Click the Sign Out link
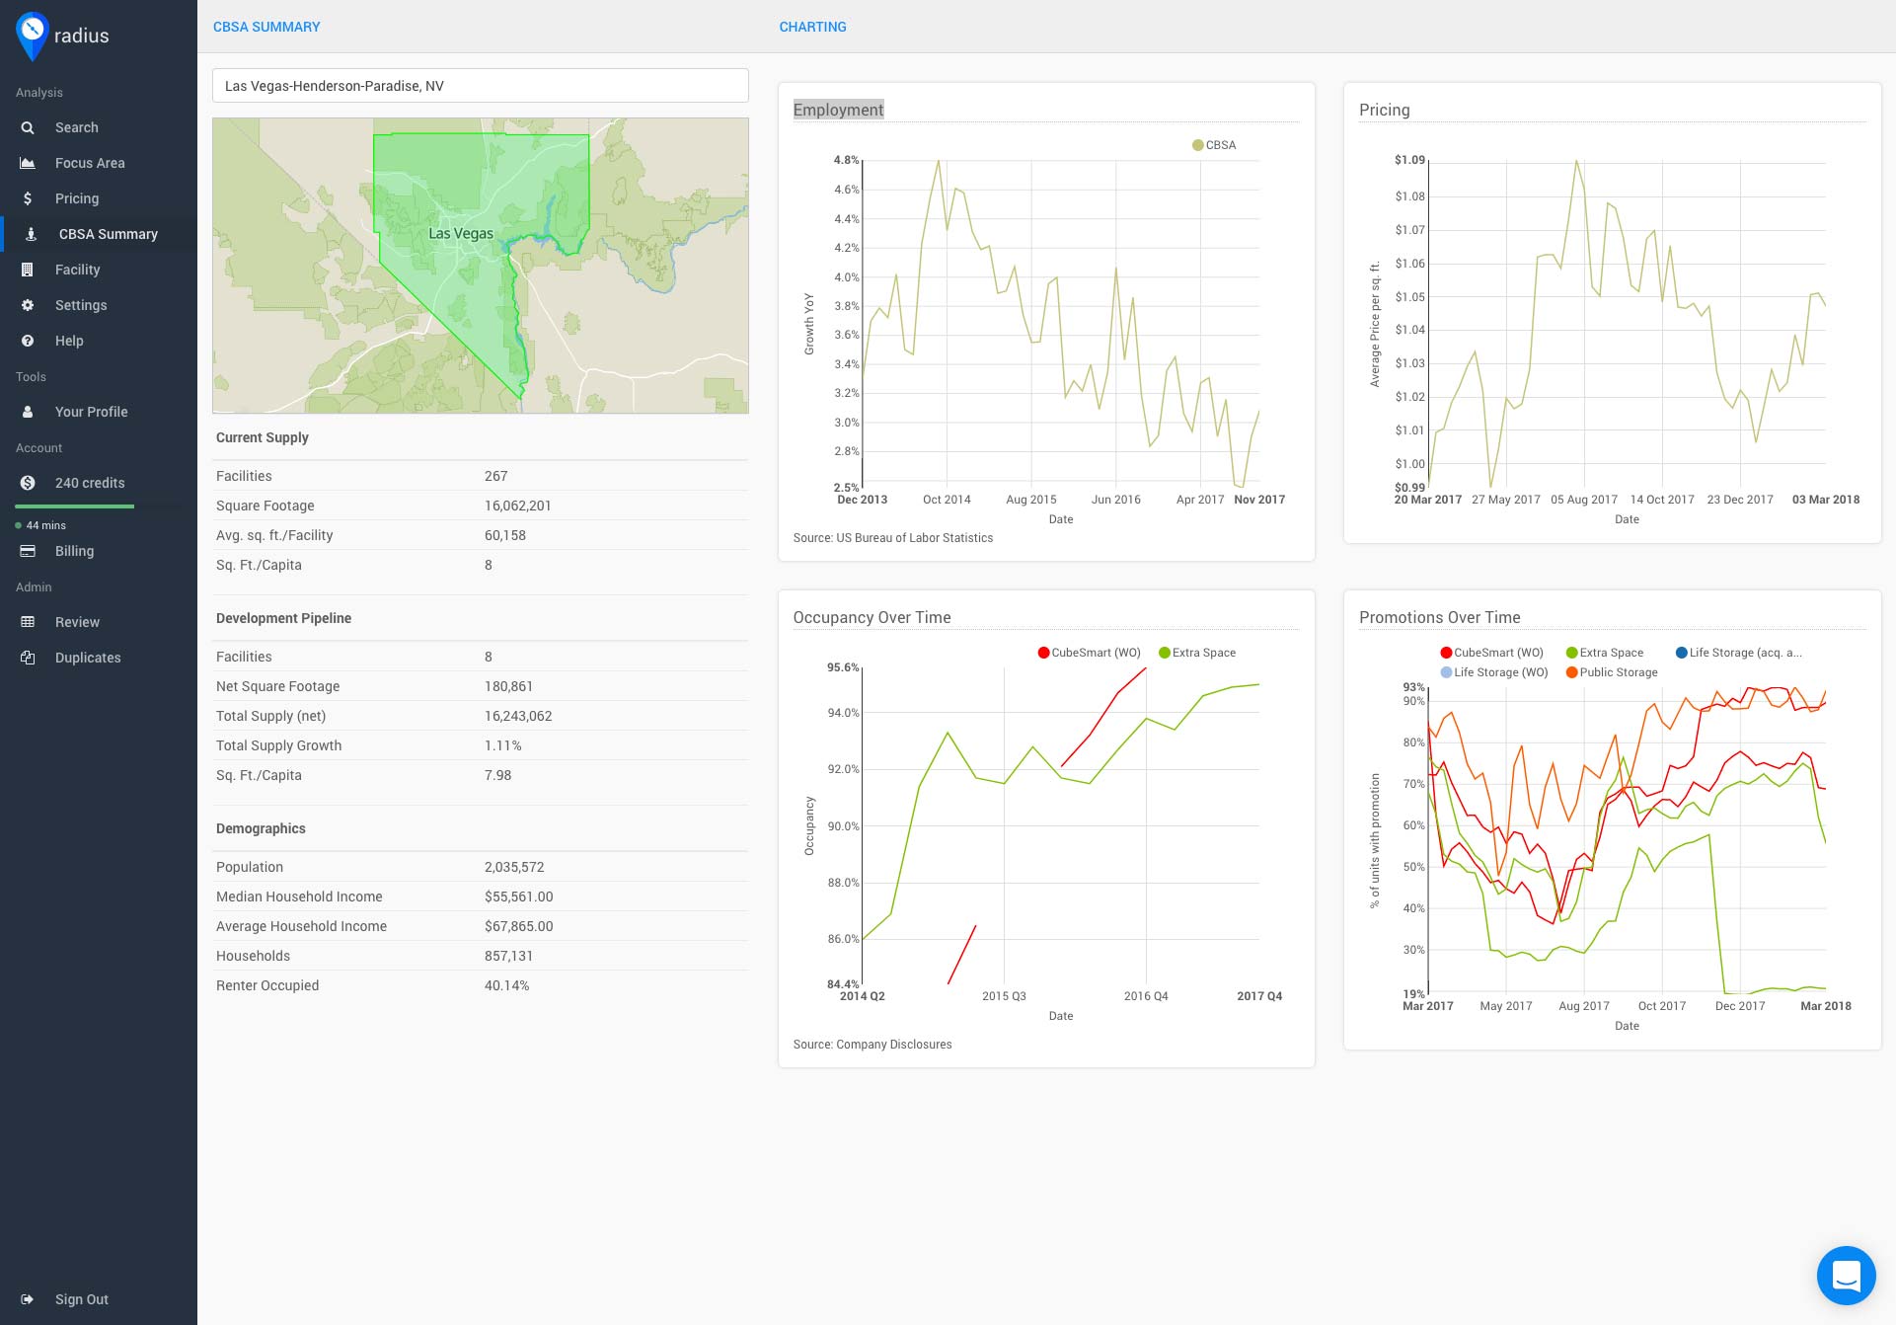The image size is (1896, 1325). point(81,1299)
